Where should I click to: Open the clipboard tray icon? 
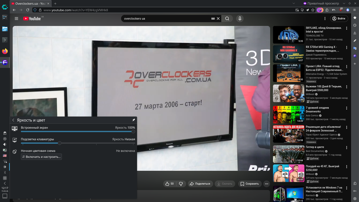point(5,133)
